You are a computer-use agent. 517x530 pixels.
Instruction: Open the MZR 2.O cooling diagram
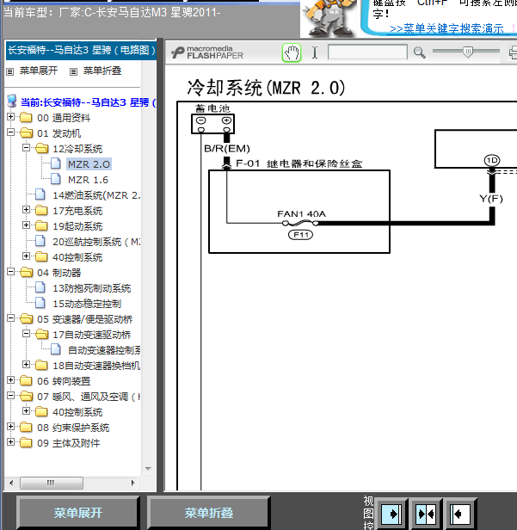(x=89, y=164)
